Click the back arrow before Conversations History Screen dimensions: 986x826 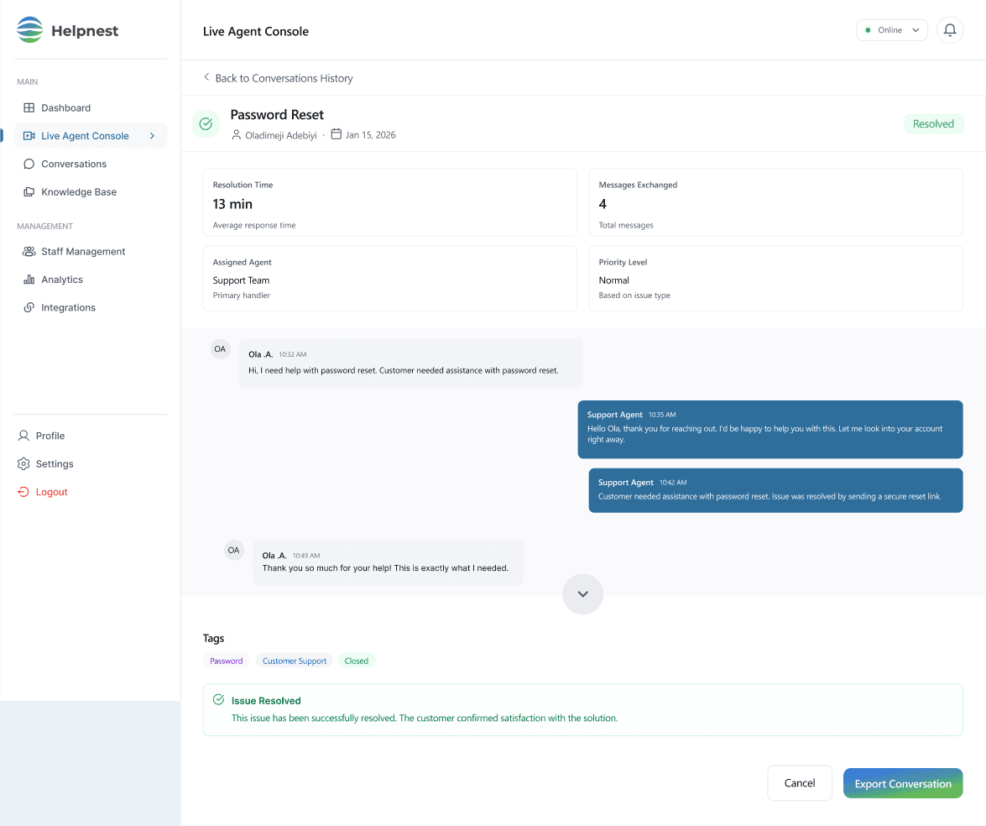pos(206,76)
